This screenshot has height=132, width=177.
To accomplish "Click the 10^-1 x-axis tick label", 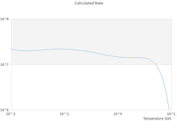I will (64, 114).
